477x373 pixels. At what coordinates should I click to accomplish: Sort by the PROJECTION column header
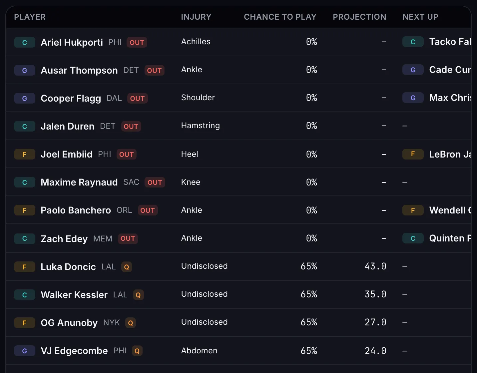click(359, 17)
